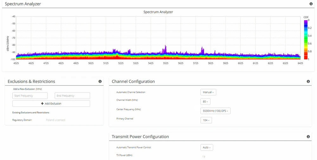317x160 pixels.
Task: Click the TX Power value 19
Action: tap(203, 157)
